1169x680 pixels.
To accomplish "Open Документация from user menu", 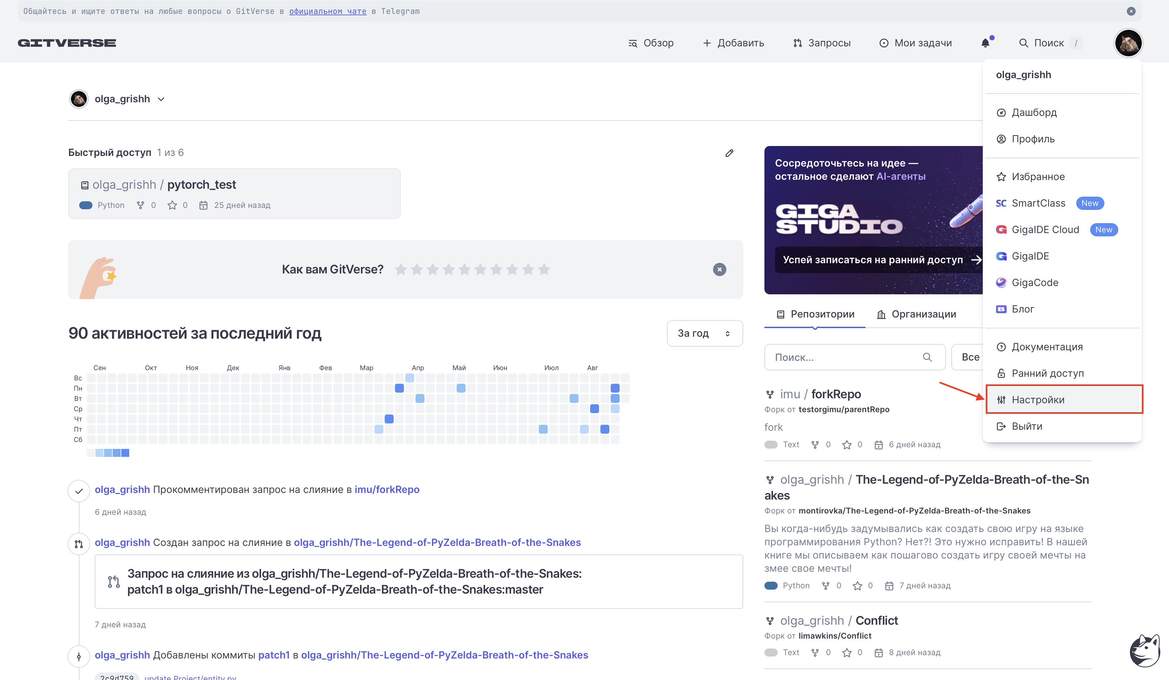I will [1062, 347].
